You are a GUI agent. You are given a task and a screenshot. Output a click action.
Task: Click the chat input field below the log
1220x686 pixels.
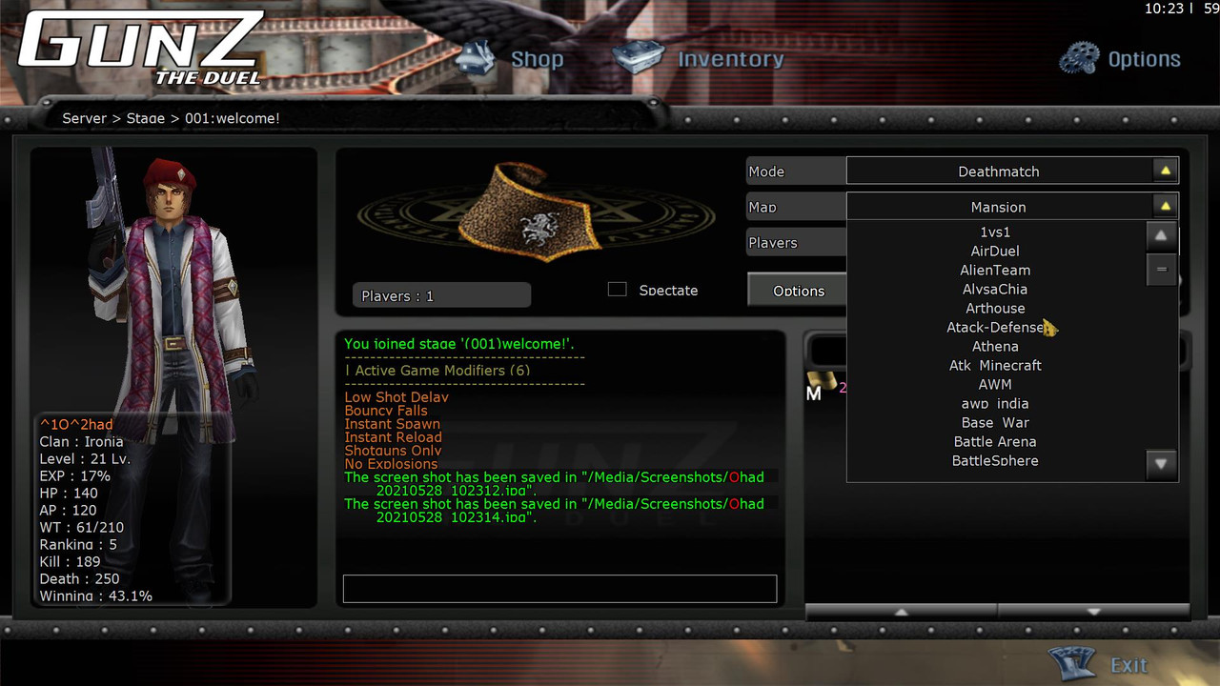(560, 589)
